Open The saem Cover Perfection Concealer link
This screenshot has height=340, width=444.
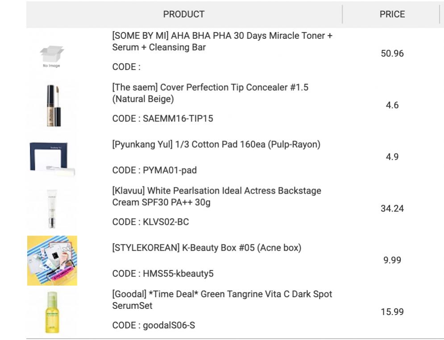pyautogui.click(x=210, y=93)
